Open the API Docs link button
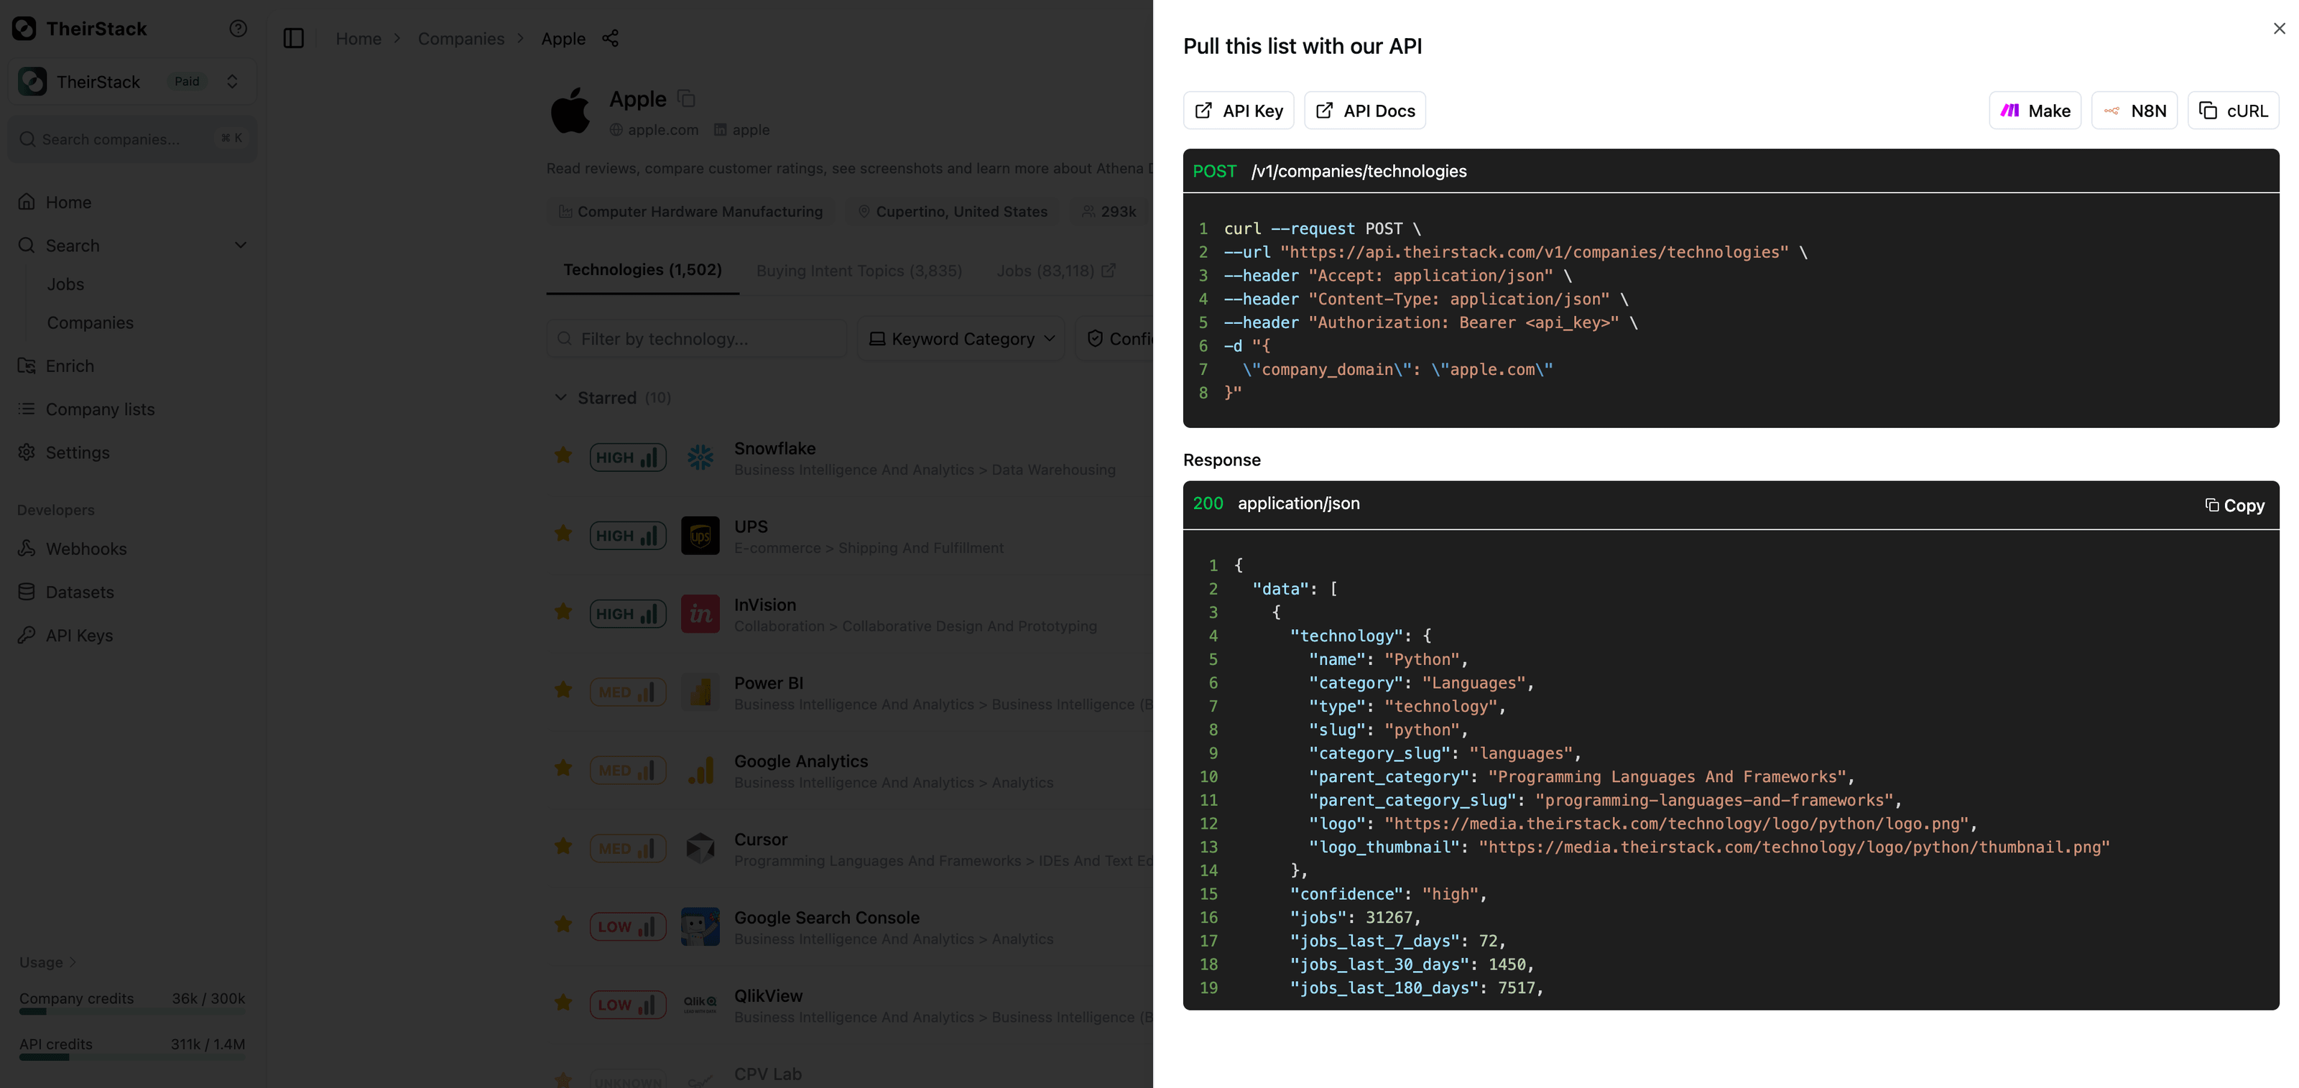The image size is (2299, 1088). (x=1364, y=111)
